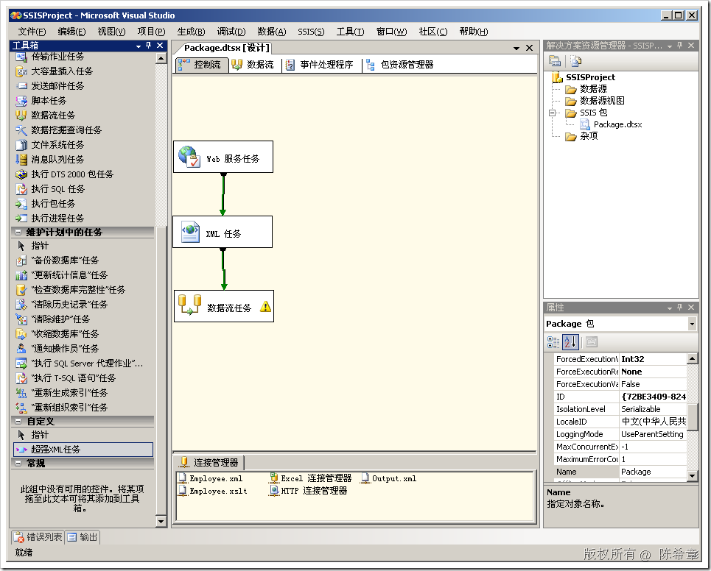Select the 数据挖掘查询任务 icon
Image resolution: width=711 pixels, height=571 pixels.
(21, 130)
